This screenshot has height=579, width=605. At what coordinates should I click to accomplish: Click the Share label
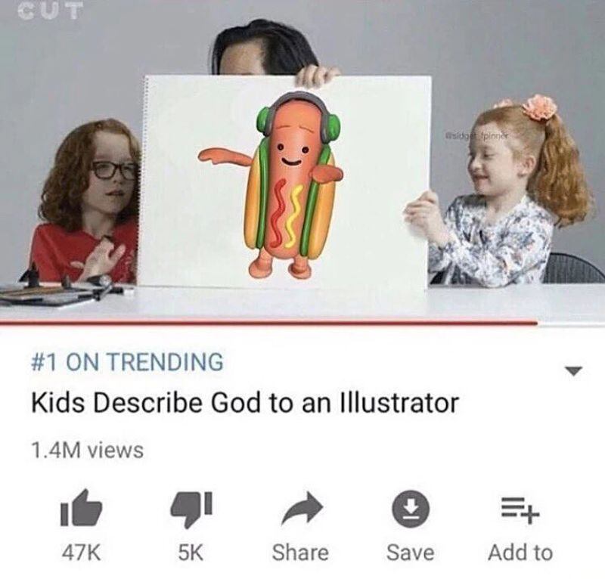[300, 553]
